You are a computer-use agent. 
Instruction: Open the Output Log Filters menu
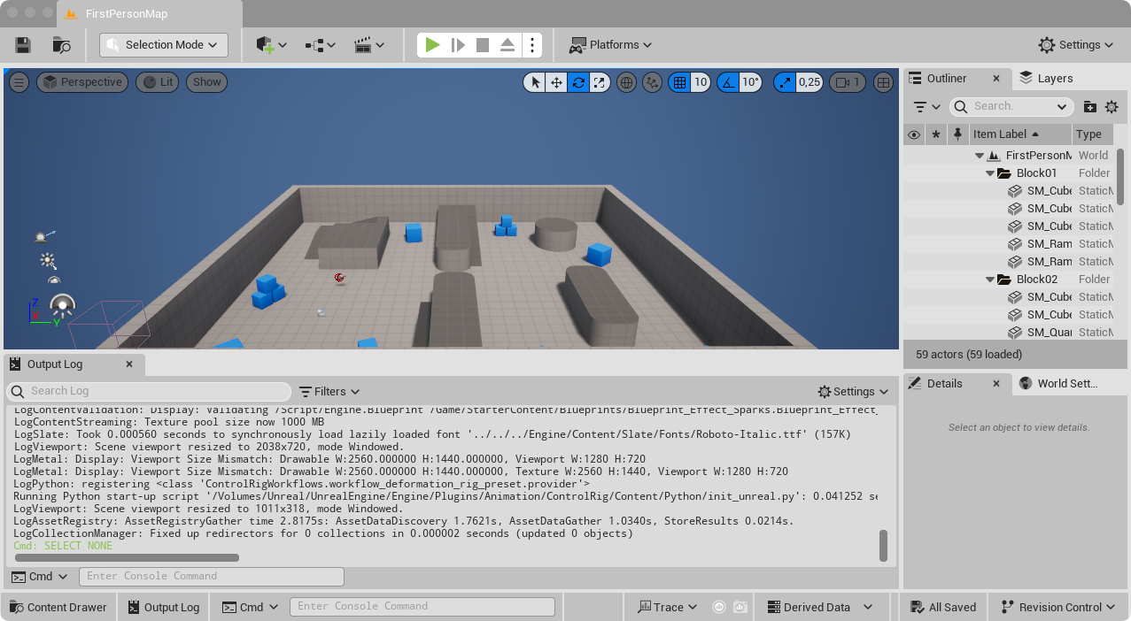coord(329,391)
